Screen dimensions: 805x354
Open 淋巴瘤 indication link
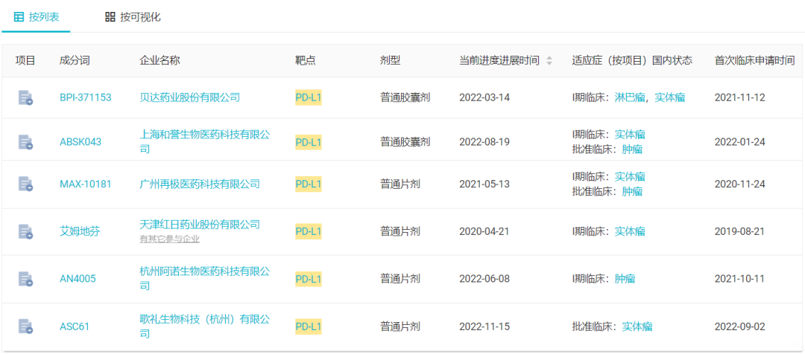click(629, 97)
